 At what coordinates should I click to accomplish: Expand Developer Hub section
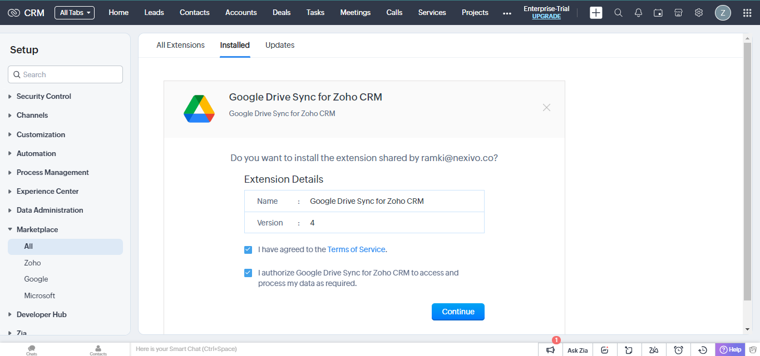coord(42,314)
